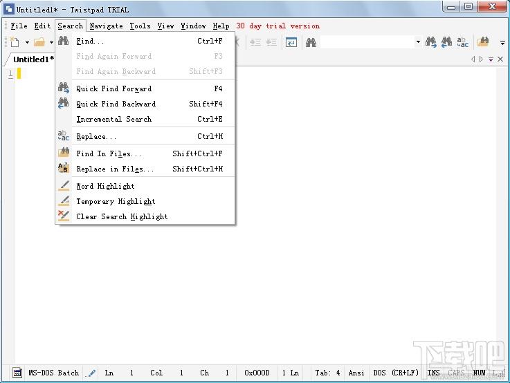Close the open Search menu

(x=71, y=26)
